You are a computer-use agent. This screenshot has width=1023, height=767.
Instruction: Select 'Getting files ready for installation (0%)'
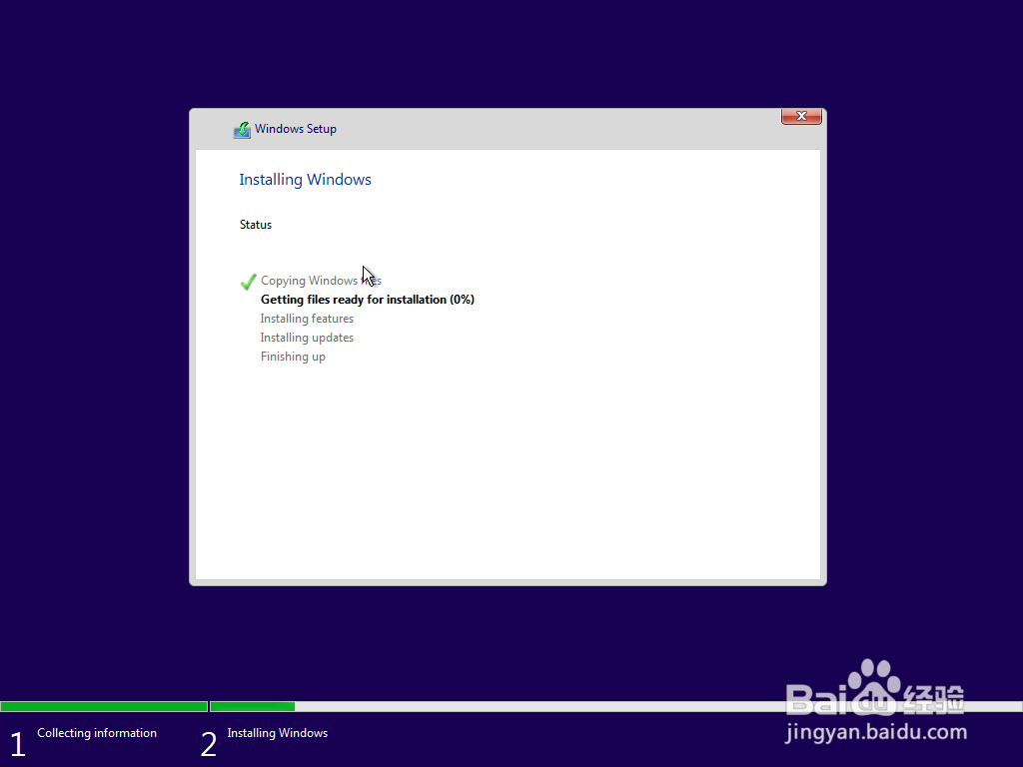point(368,300)
